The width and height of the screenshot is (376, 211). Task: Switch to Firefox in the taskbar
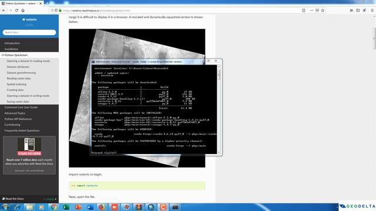(x=102, y=207)
